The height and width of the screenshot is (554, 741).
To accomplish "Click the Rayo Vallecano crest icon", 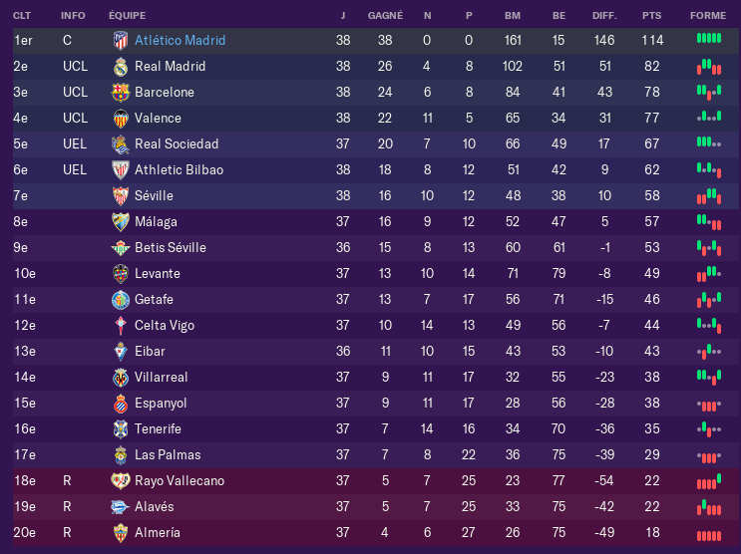I will point(121,481).
